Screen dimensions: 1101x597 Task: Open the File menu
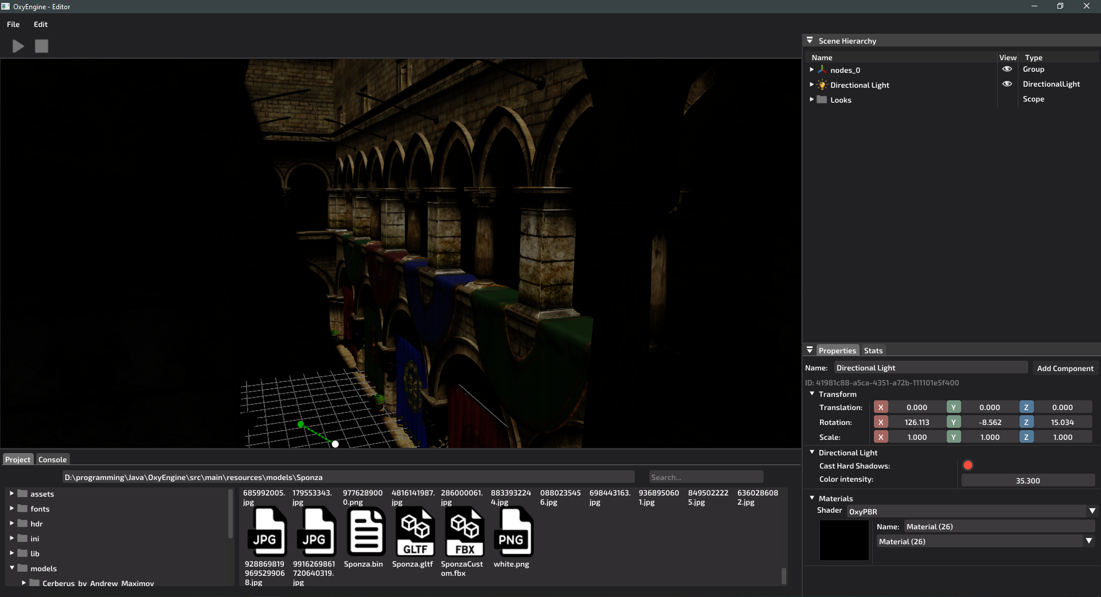(13, 25)
